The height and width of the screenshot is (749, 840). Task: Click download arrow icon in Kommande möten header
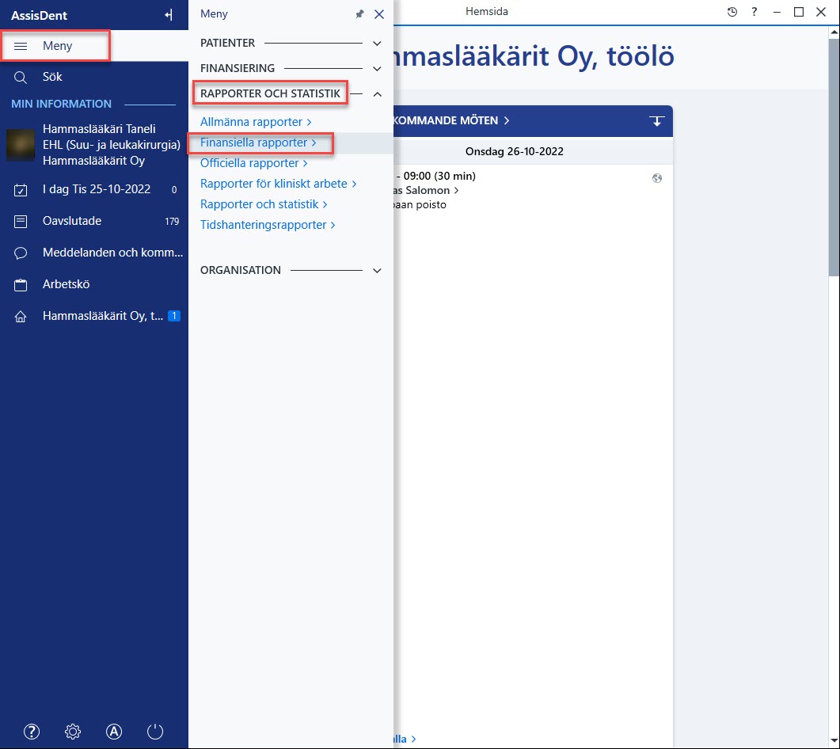pyautogui.click(x=657, y=120)
